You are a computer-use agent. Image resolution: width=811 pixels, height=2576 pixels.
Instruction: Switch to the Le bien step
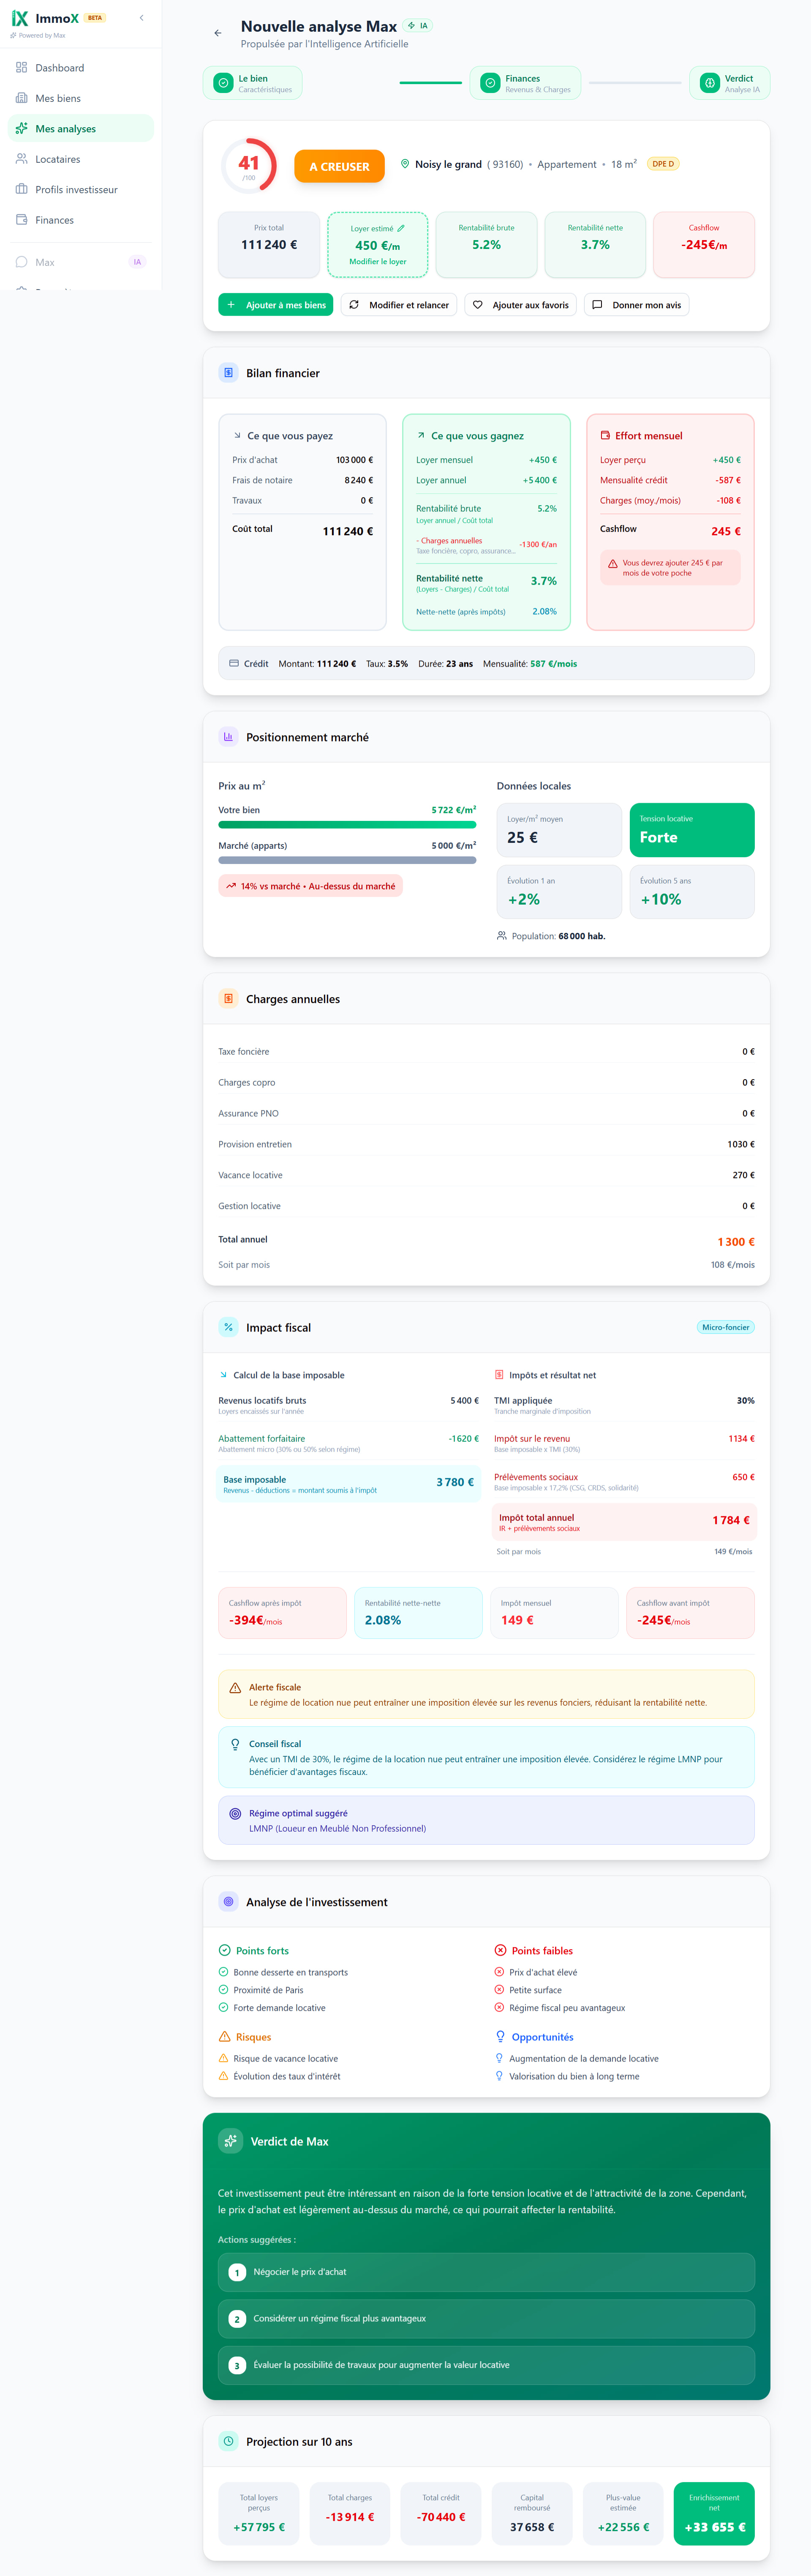tap(253, 83)
